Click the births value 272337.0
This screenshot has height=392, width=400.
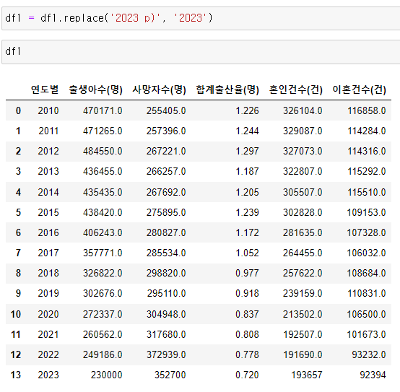[x=103, y=314]
